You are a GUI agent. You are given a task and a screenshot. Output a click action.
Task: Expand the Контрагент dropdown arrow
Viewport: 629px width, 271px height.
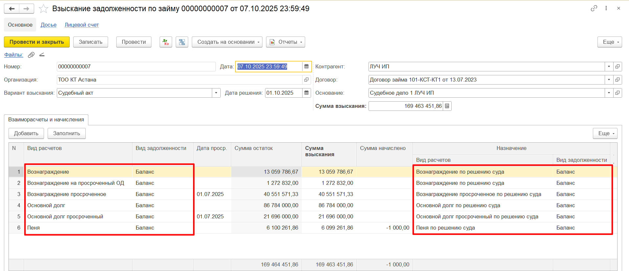609,66
